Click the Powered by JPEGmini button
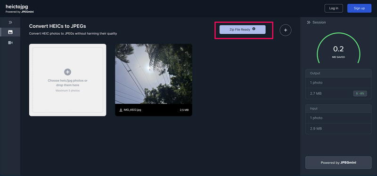The width and height of the screenshot is (377, 176). click(338, 162)
